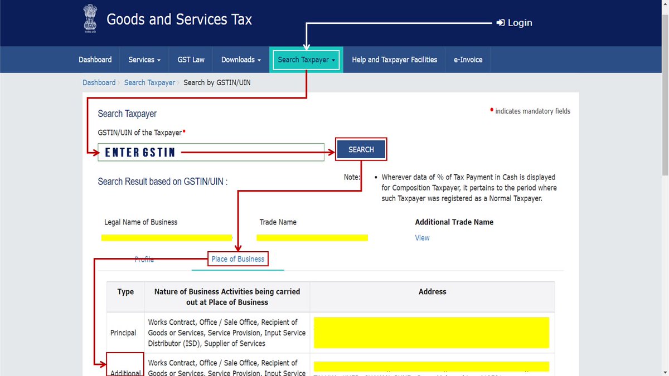Open the Dashboard menu item
Screen dimensions: 669x376
tap(95, 60)
